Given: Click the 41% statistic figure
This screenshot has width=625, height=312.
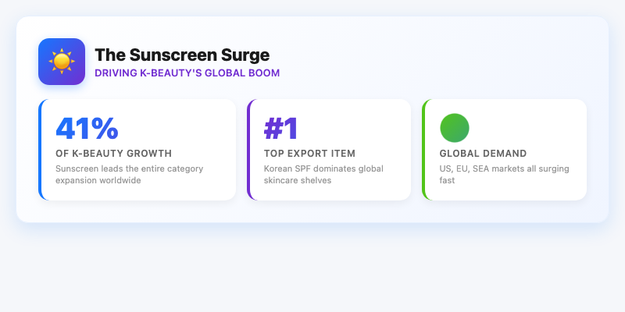Looking at the screenshot, I should 87,128.
